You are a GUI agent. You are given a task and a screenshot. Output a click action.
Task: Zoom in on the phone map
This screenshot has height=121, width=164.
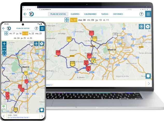4,44
